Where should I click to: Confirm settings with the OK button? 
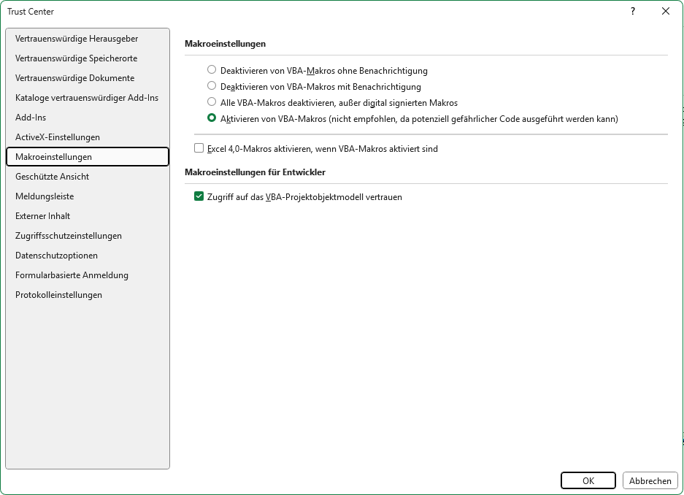click(588, 480)
